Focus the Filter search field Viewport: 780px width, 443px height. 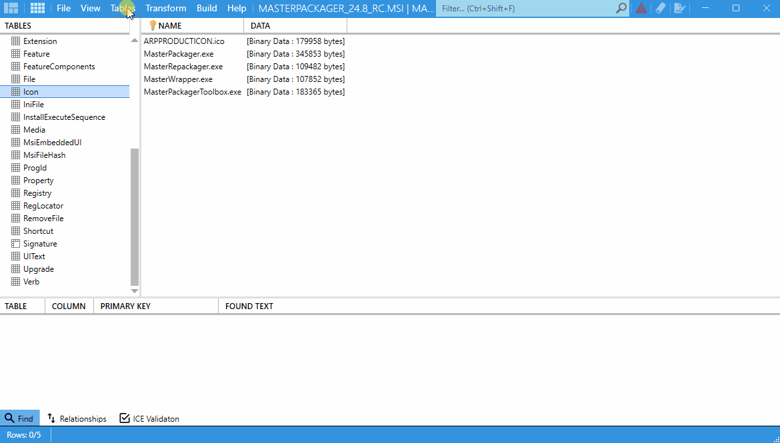527,9
